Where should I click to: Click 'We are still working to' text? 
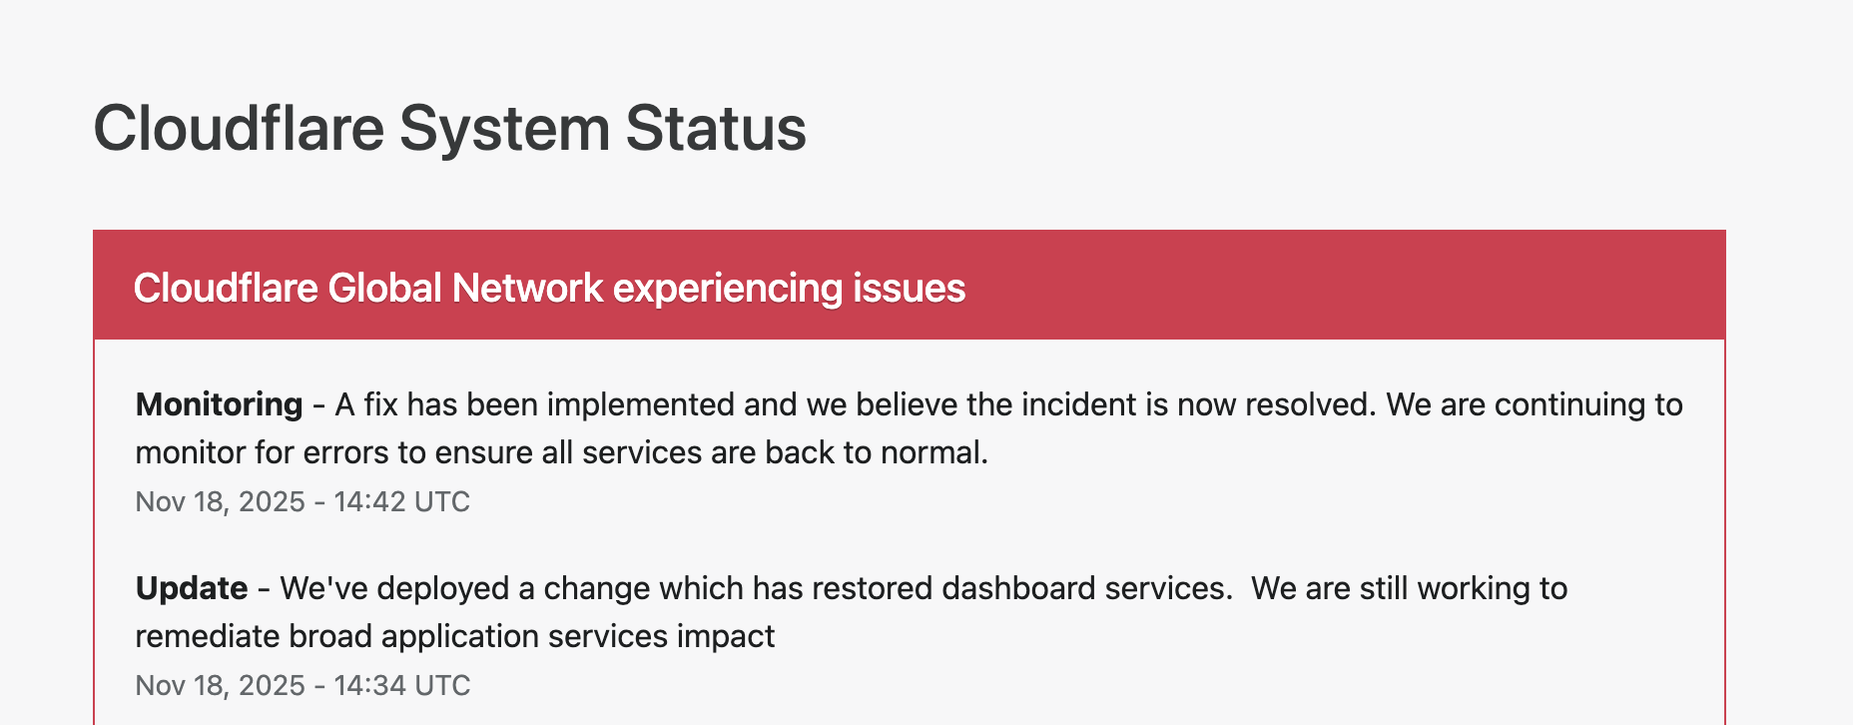click(x=1409, y=588)
